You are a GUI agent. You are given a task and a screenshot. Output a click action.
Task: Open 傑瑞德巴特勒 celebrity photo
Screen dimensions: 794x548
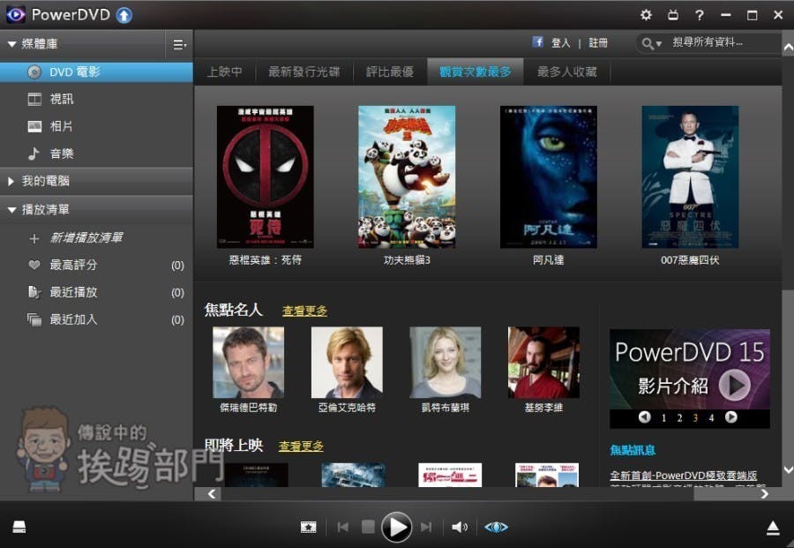click(248, 362)
